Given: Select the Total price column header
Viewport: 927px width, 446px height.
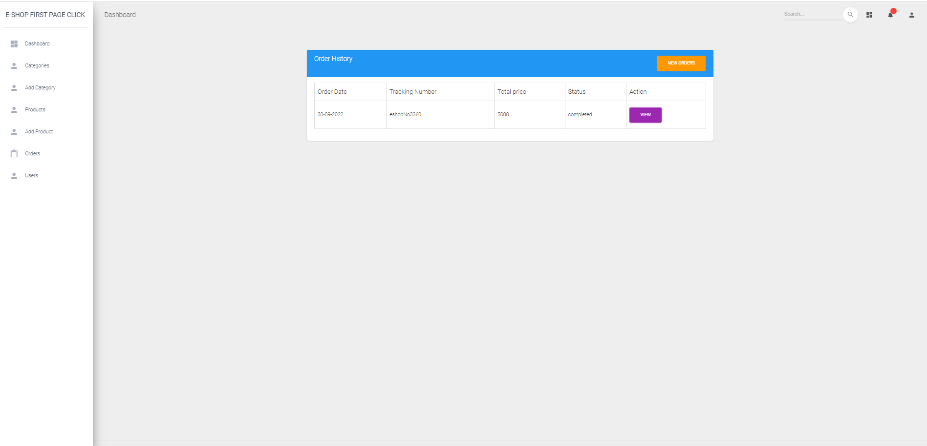Looking at the screenshot, I should 512,91.
